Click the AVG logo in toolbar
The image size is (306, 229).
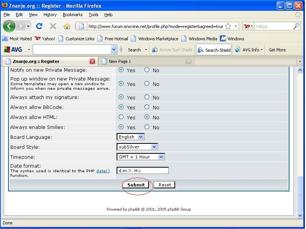coord(13,49)
